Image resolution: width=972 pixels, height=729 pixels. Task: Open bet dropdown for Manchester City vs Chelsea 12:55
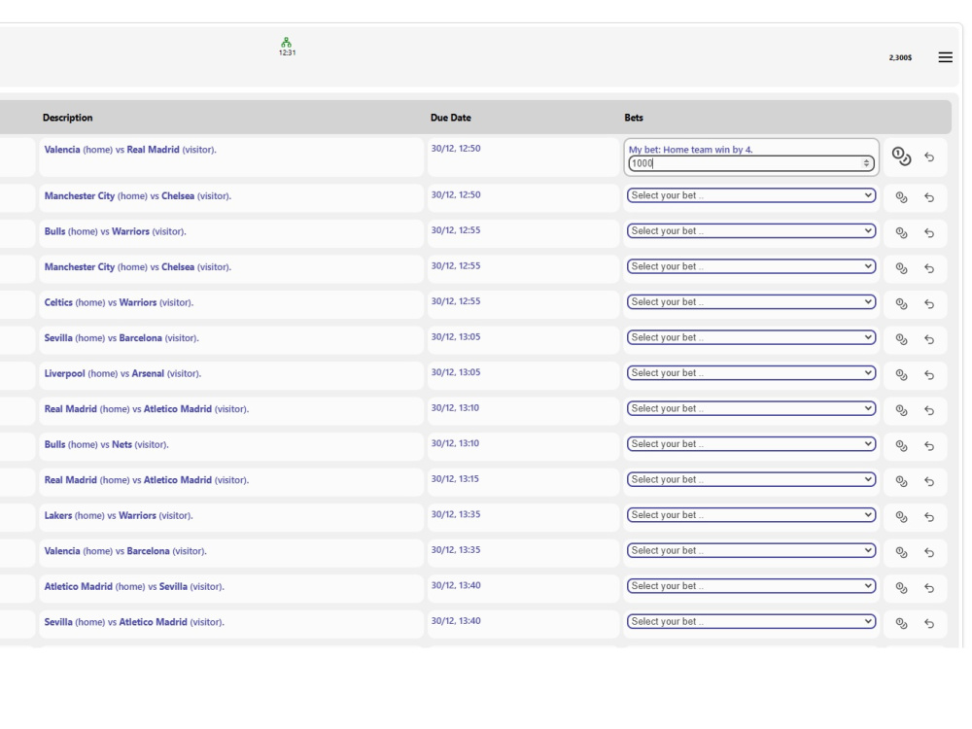click(x=751, y=266)
